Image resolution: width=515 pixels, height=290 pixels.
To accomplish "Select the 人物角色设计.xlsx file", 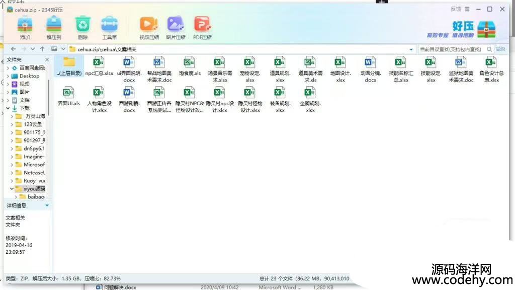I will pos(99,100).
